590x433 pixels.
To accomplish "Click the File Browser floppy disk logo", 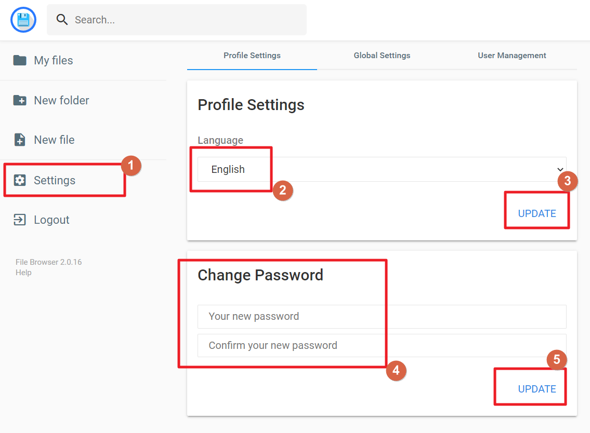I will click(x=23, y=20).
